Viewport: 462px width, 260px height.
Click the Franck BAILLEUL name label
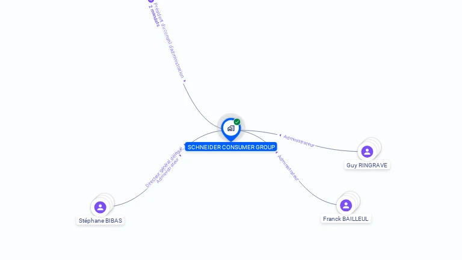(x=346, y=218)
